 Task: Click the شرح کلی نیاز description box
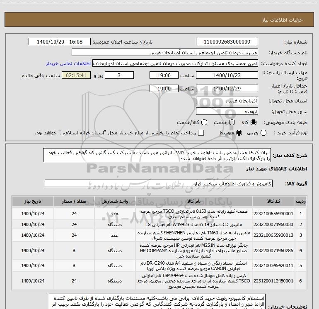[157, 156]
